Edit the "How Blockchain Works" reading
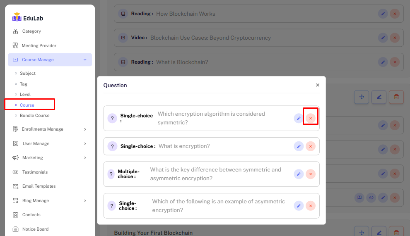The image size is (410, 236). 383,14
